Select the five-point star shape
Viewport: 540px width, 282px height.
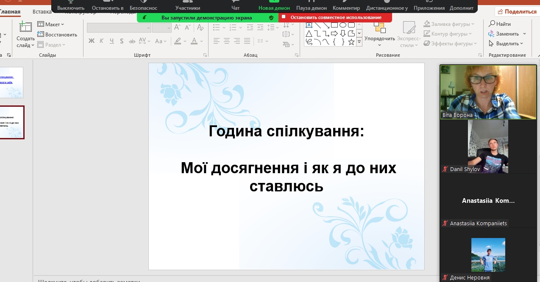point(351,42)
